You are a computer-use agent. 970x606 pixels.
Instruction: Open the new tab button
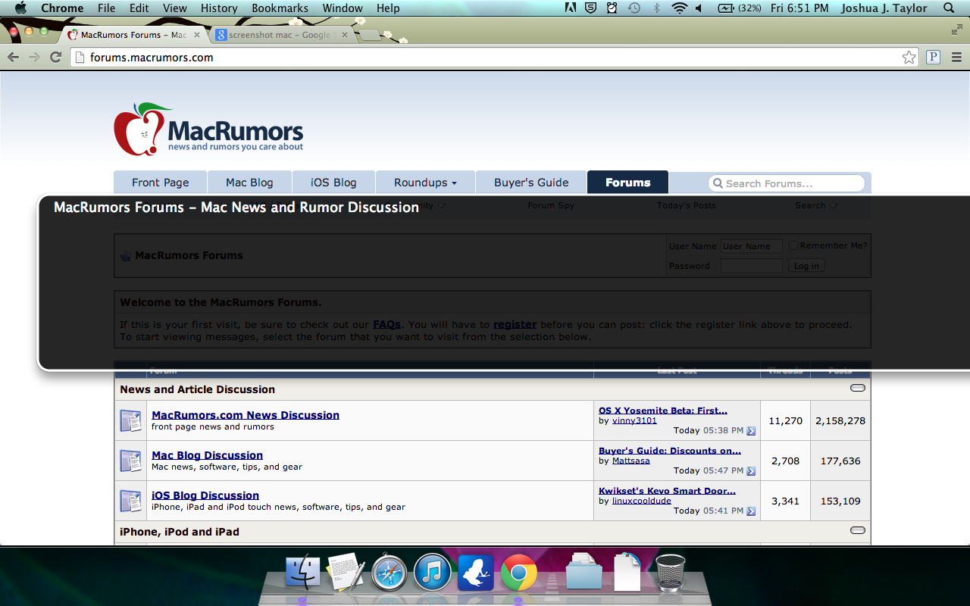tap(371, 35)
